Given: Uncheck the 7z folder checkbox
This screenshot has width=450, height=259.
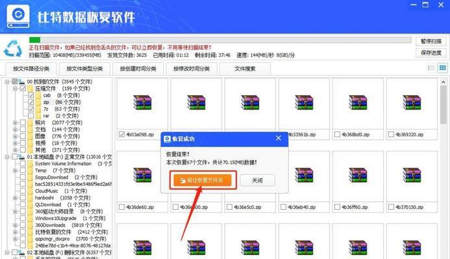Looking at the screenshot, I should (x=31, y=109).
